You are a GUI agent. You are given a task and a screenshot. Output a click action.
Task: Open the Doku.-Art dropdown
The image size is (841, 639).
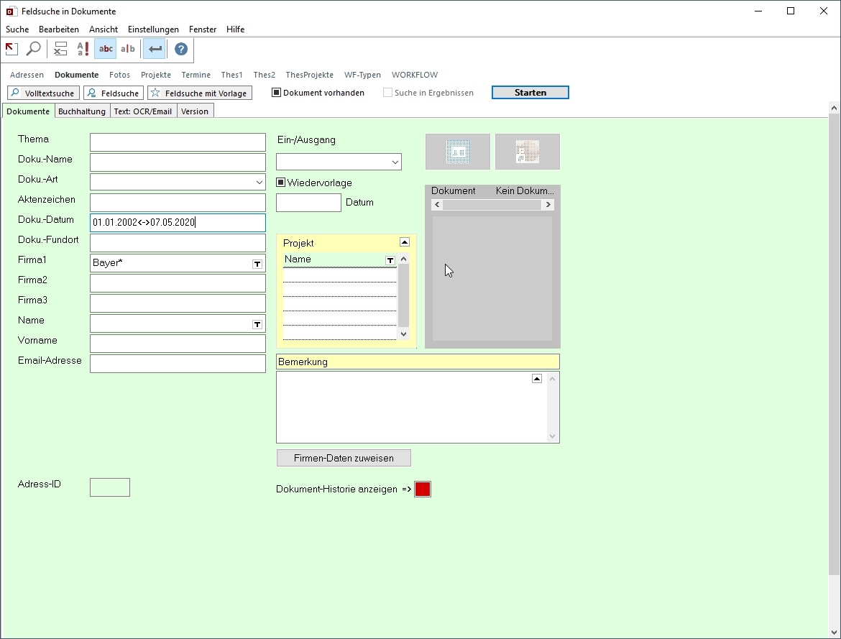259,183
